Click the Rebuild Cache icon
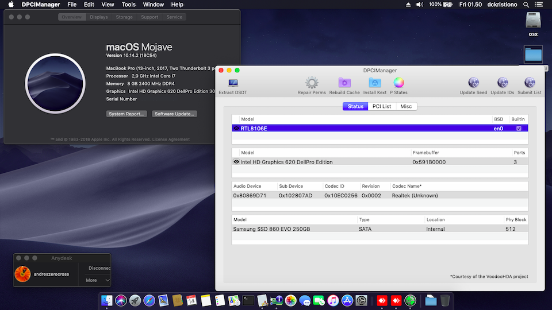The width and height of the screenshot is (552, 310). [344, 83]
